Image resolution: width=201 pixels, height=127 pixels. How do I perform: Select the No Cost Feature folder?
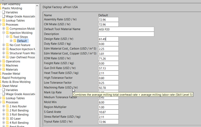[18, 45]
